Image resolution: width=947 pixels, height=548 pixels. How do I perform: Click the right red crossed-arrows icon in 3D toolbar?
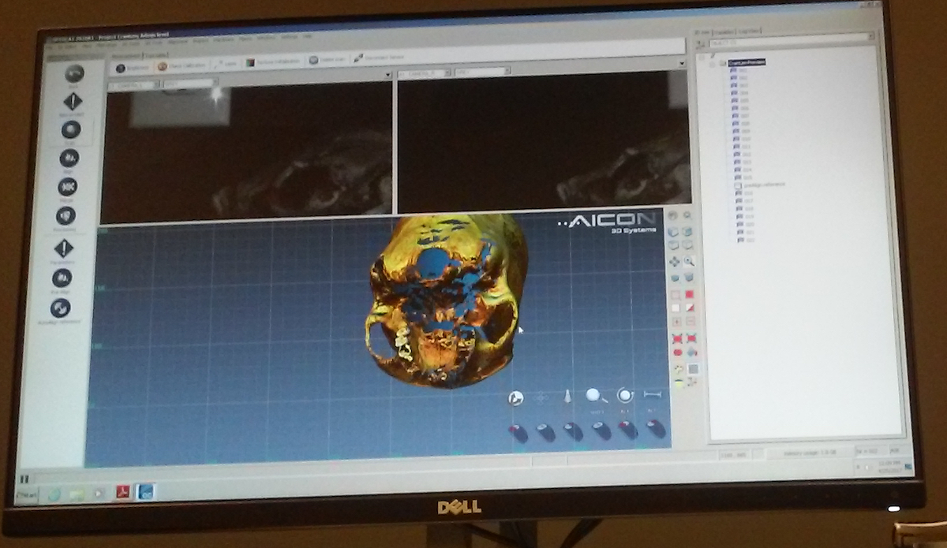(691, 337)
